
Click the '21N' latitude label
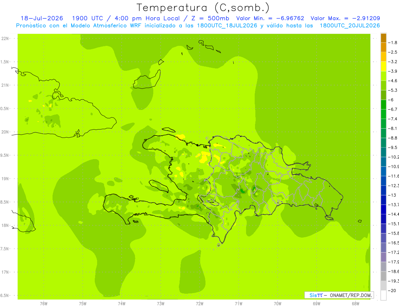point(5,85)
